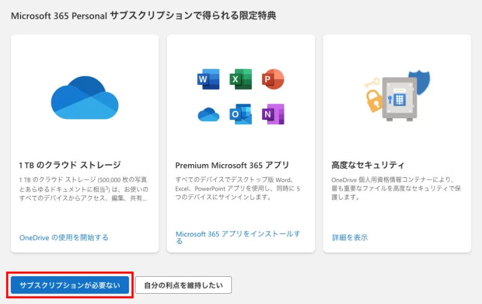This screenshot has height=304, width=482.
Task: Click the blue shield icon
Action: (x=427, y=81)
